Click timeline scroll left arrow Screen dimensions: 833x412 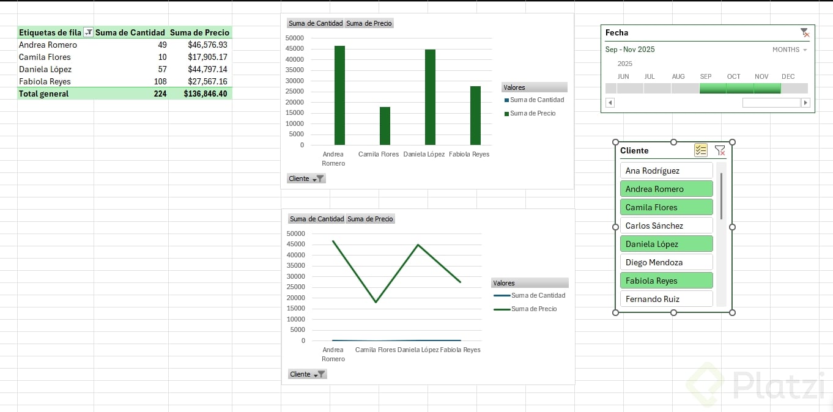(x=610, y=103)
